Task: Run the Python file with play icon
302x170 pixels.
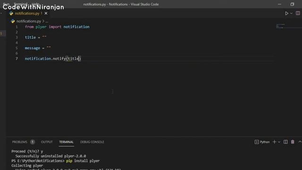Action: pos(286,13)
